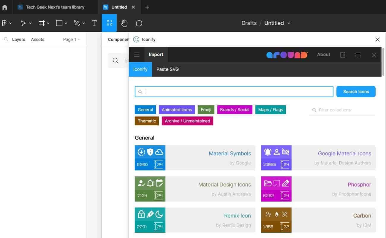Open the Layers tab
Viewport: 386px width, 238px height.
19,39
